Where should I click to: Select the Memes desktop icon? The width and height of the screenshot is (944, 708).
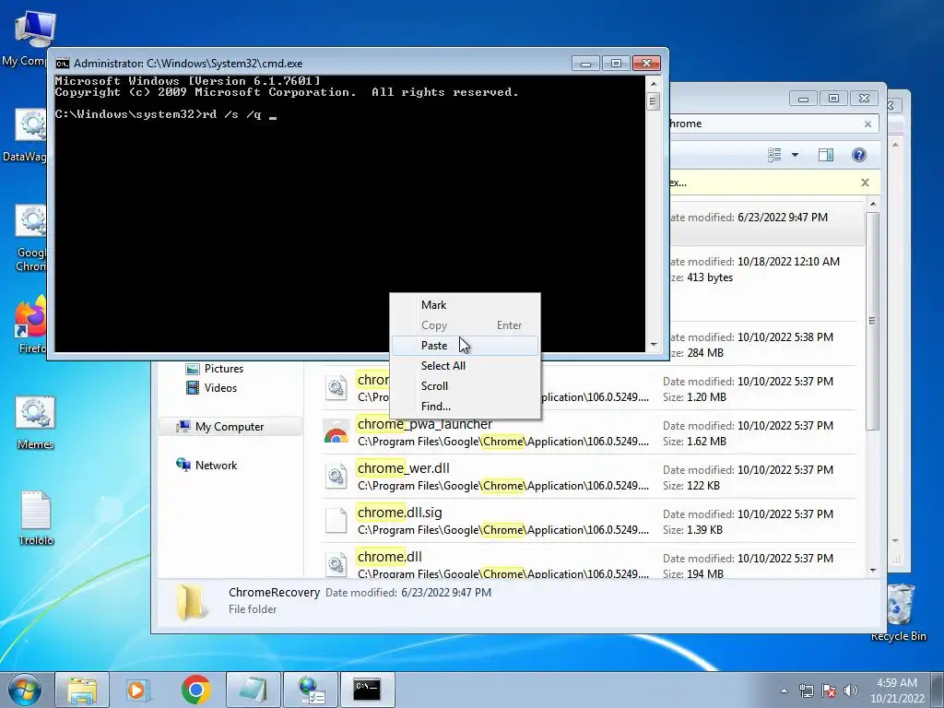click(x=36, y=422)
